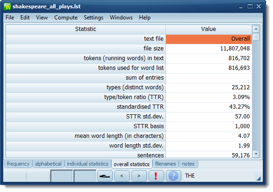Open the Help menu
This screenshot has width=273, height=192.
tap(145, 18)
